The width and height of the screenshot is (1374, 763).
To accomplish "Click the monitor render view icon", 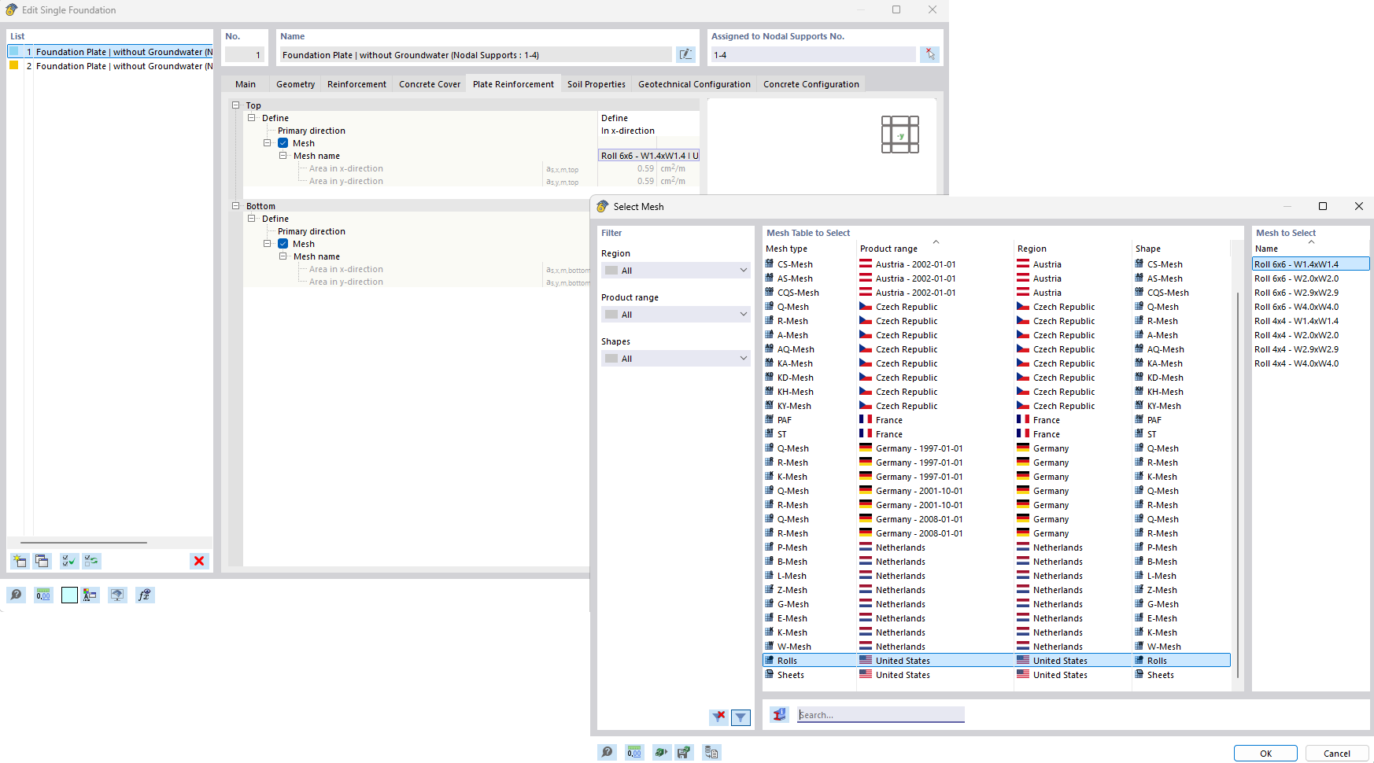I will 117,595.
